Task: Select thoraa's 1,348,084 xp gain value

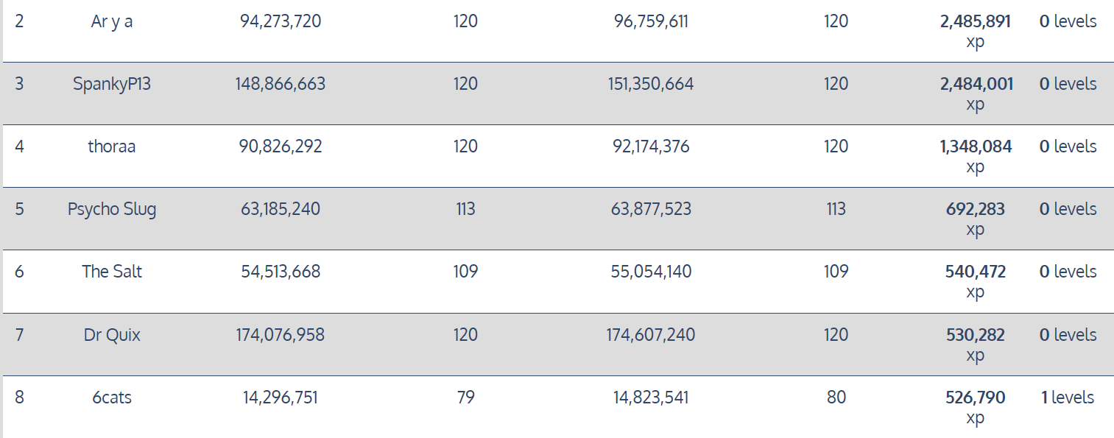Action: click(975, 147)
